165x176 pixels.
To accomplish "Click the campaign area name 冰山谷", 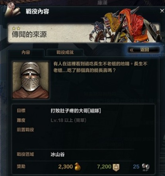I will [x=58, y=154].
